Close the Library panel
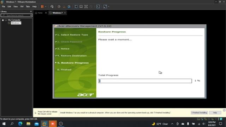The image size is (226, 127). (31, 12)
